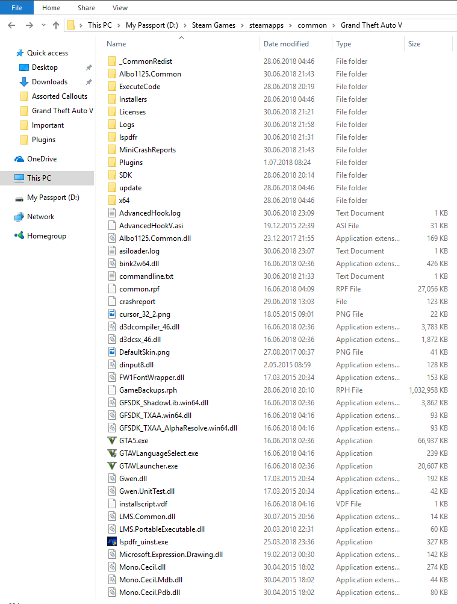The image size is (457, 604).
Task: Select the 'asiloader.log' file name
Action: point(139,251)
